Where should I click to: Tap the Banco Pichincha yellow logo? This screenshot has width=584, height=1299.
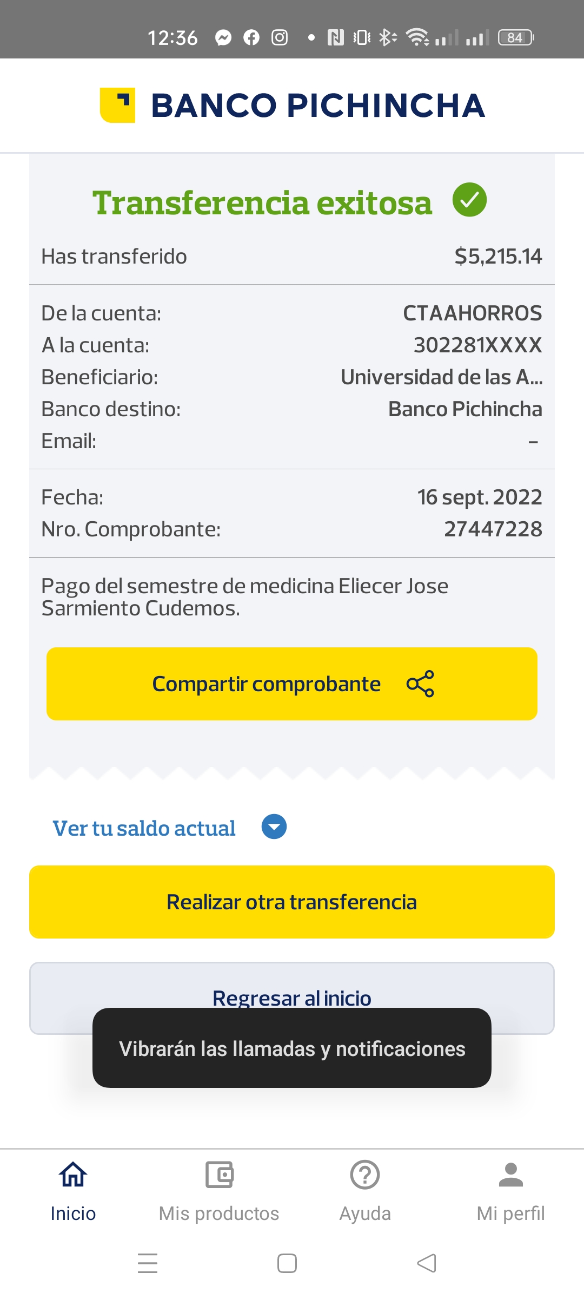[117, 105]
